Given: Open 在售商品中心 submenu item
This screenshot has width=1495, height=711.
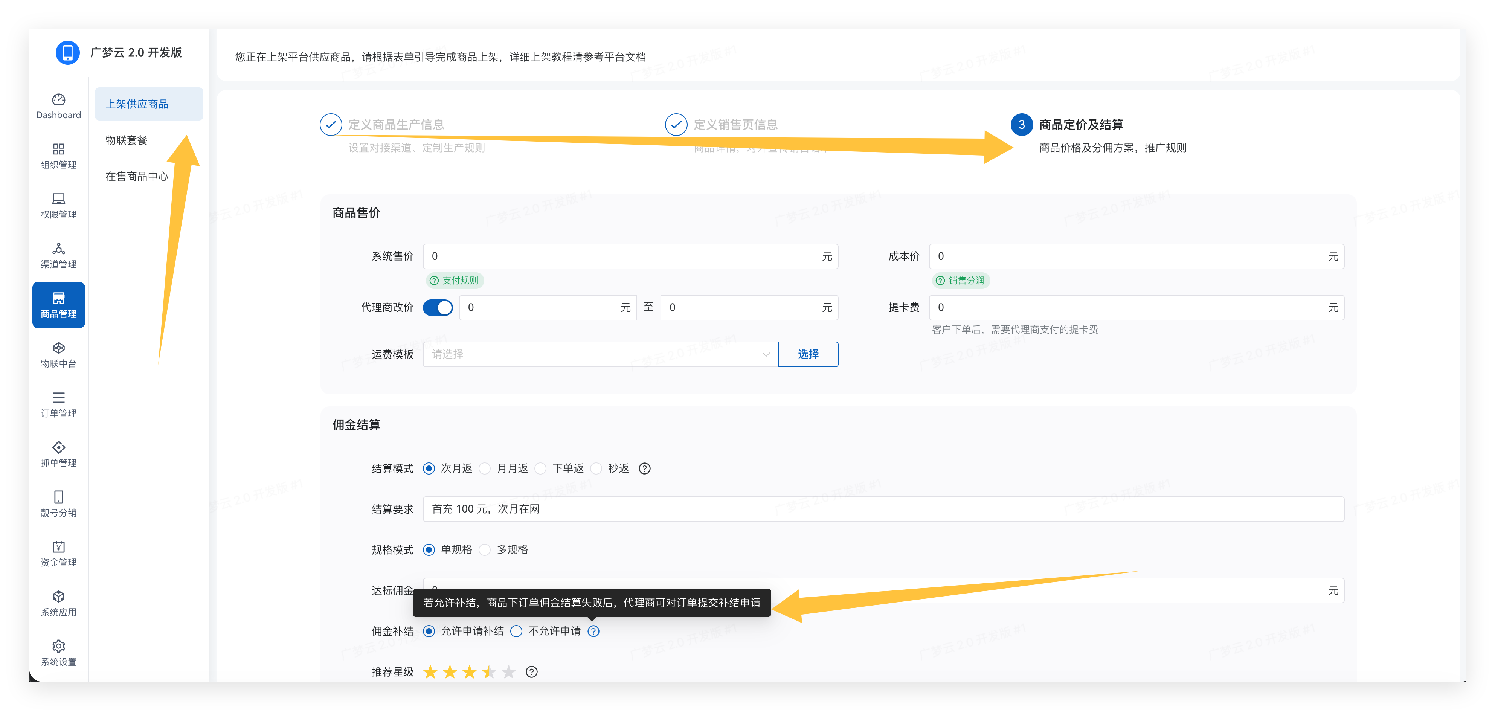Looking at the screenshot, I should [137, 176].
